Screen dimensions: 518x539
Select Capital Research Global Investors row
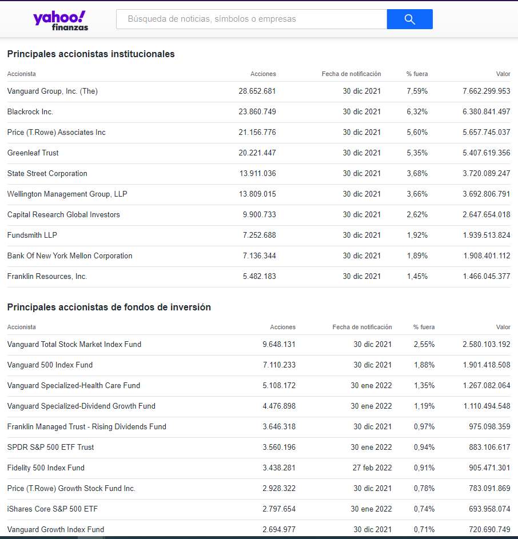coord(63,215)
